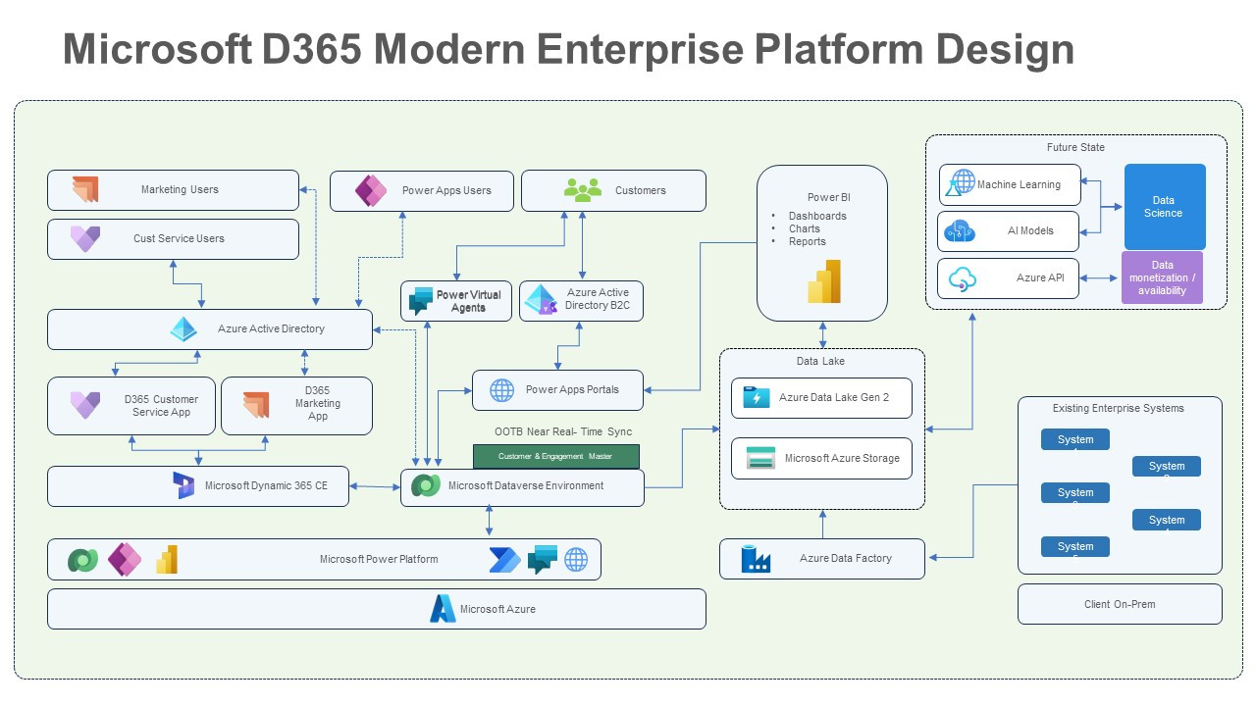Screen dimensions: 1256x706
Task: Click the Azure Active Directory B2C icon
Action: 541,301
